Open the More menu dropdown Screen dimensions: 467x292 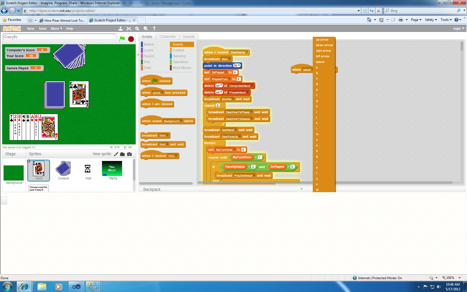point(56,29)
